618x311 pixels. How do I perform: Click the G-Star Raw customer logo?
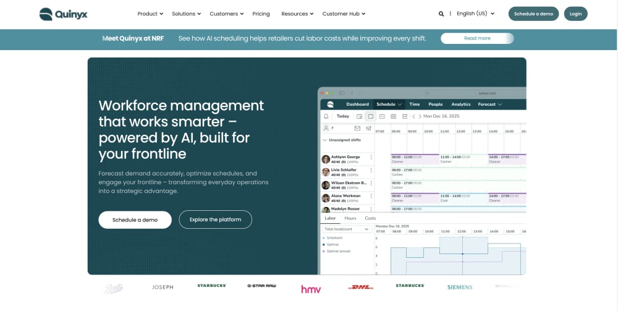coord(261,286)
